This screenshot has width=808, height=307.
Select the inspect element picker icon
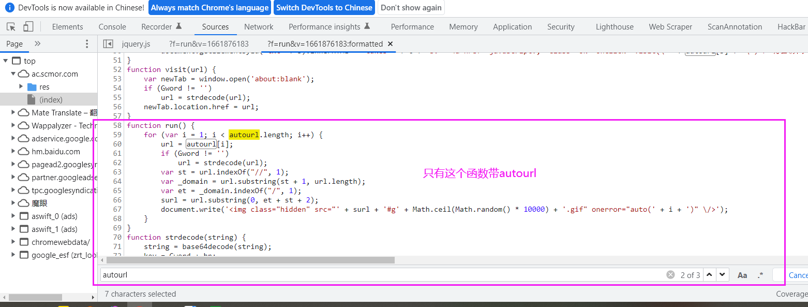11,26
